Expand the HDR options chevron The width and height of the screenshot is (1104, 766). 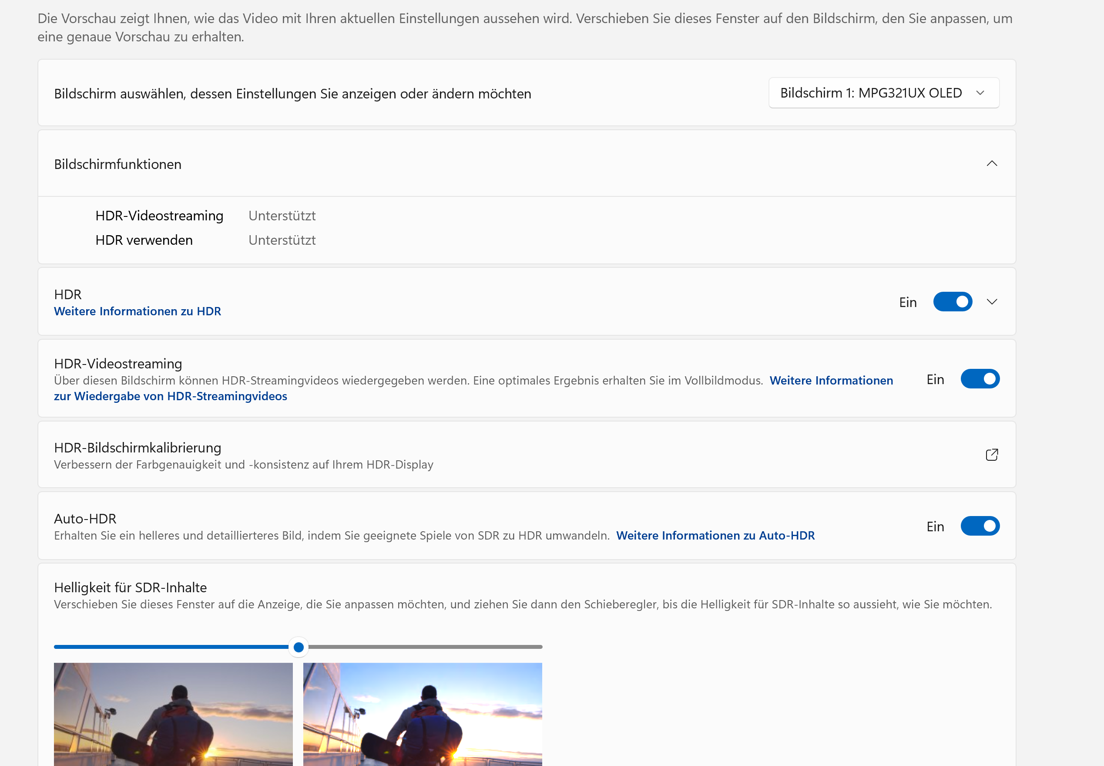click(x=991, y=302)
